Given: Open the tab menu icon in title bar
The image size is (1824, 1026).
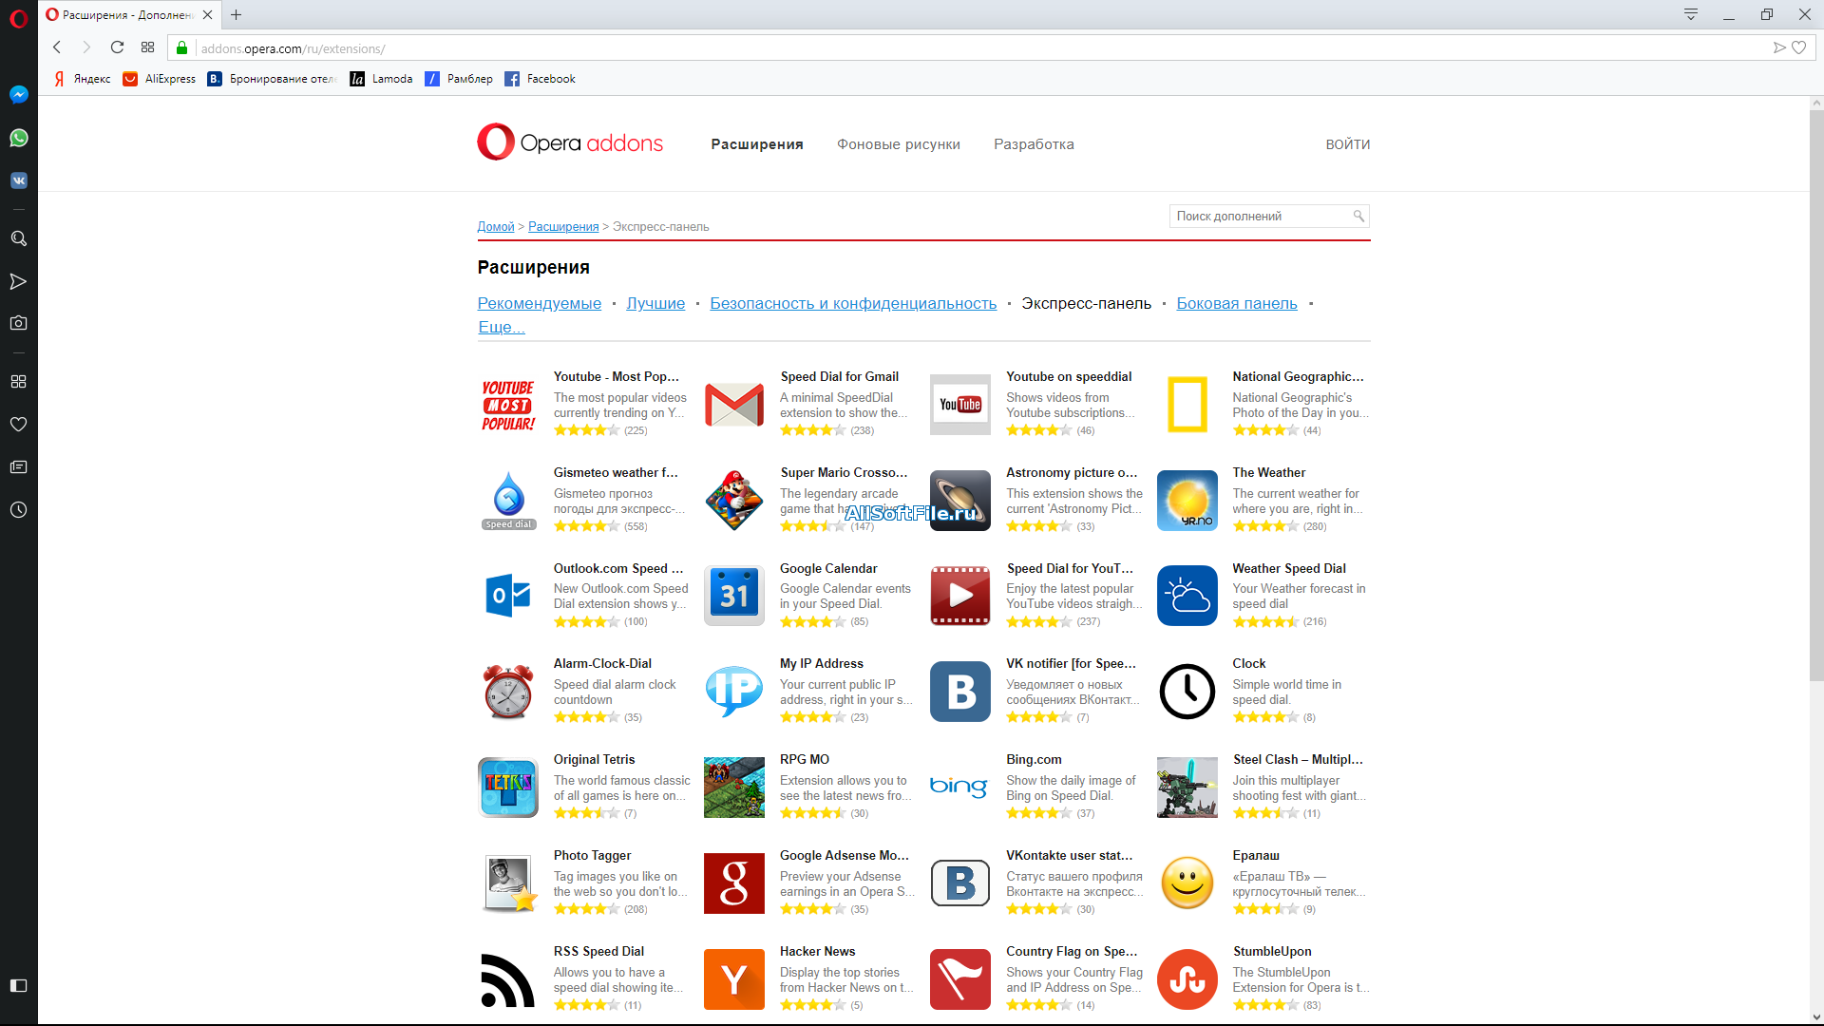Looking at the screenshot, I should 1691,14.
